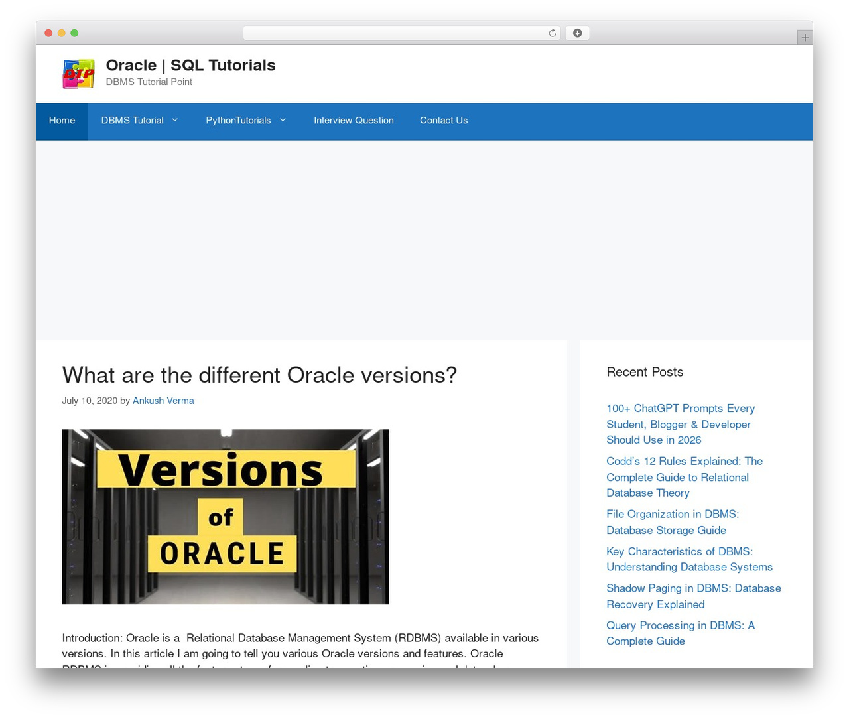Open 100+ ChatGPT Prompts post link

(x=681, y=424)
